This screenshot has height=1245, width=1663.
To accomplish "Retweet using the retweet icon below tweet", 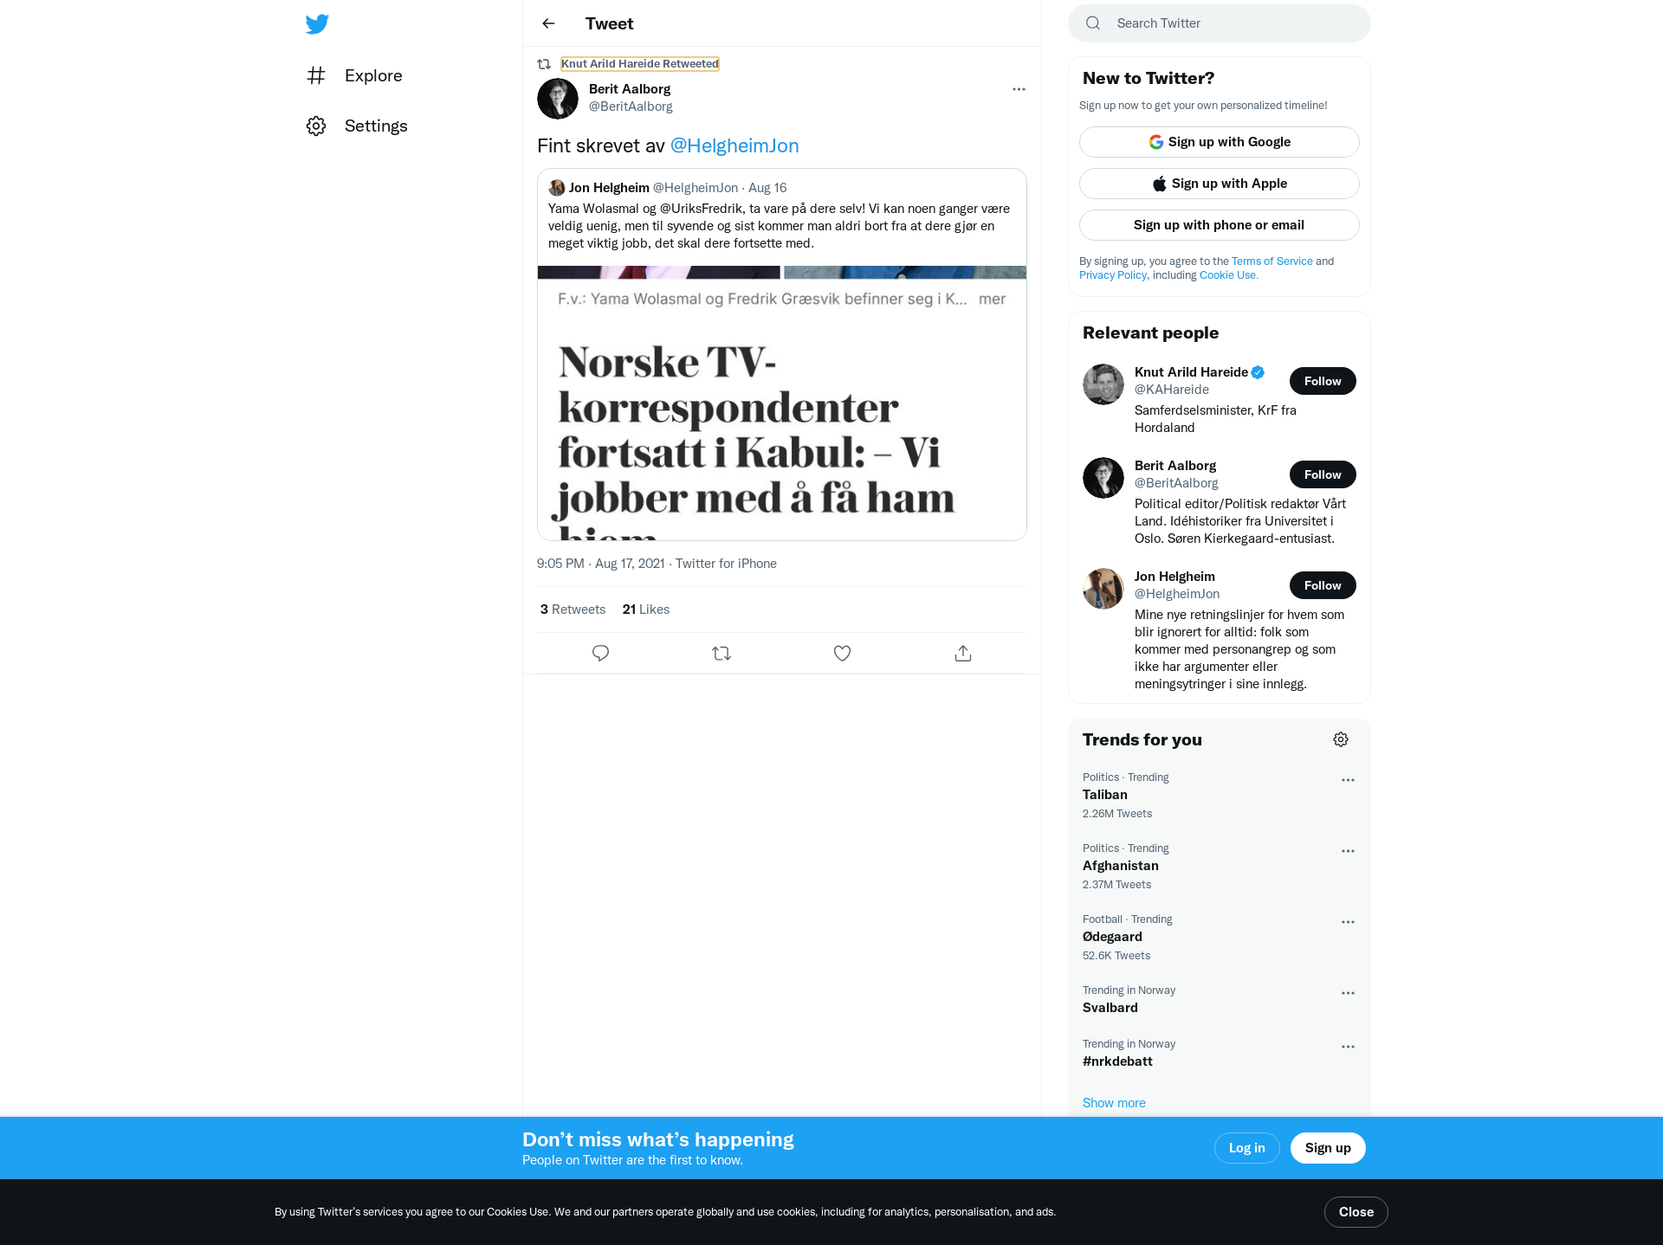I will 721,653.
